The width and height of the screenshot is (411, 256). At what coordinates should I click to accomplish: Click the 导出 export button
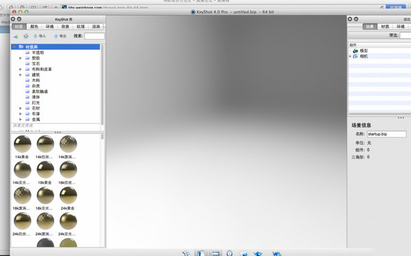coord(60,36)
